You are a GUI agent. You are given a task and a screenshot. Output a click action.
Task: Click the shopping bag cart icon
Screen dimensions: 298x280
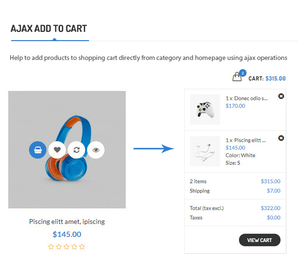[x=237, y=77]
